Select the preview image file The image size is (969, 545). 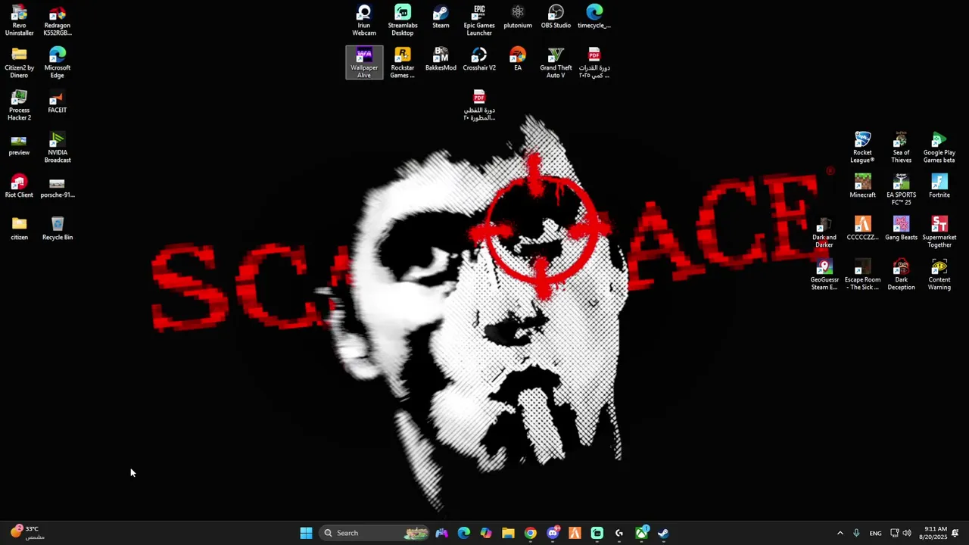click(19, 144)
